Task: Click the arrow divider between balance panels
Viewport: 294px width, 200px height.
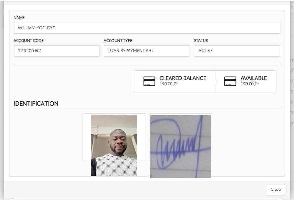Action: pyautogui.click(x=217, y=81)
